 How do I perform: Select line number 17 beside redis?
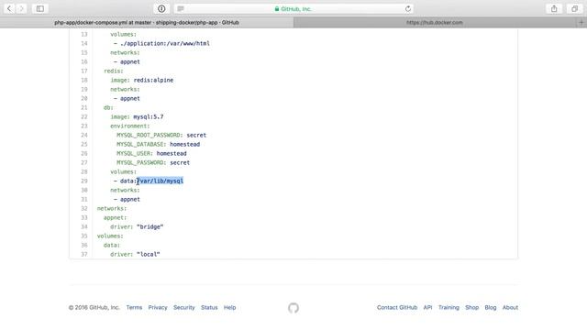tap(84, 71)
